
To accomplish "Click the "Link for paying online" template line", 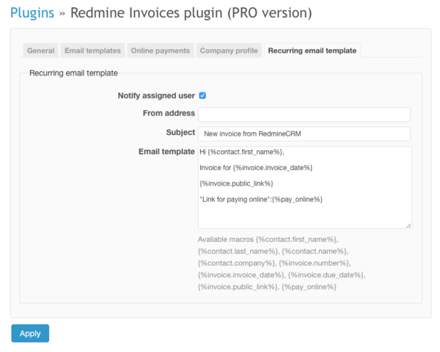I will pyautogui.click(x=261, y=199).
